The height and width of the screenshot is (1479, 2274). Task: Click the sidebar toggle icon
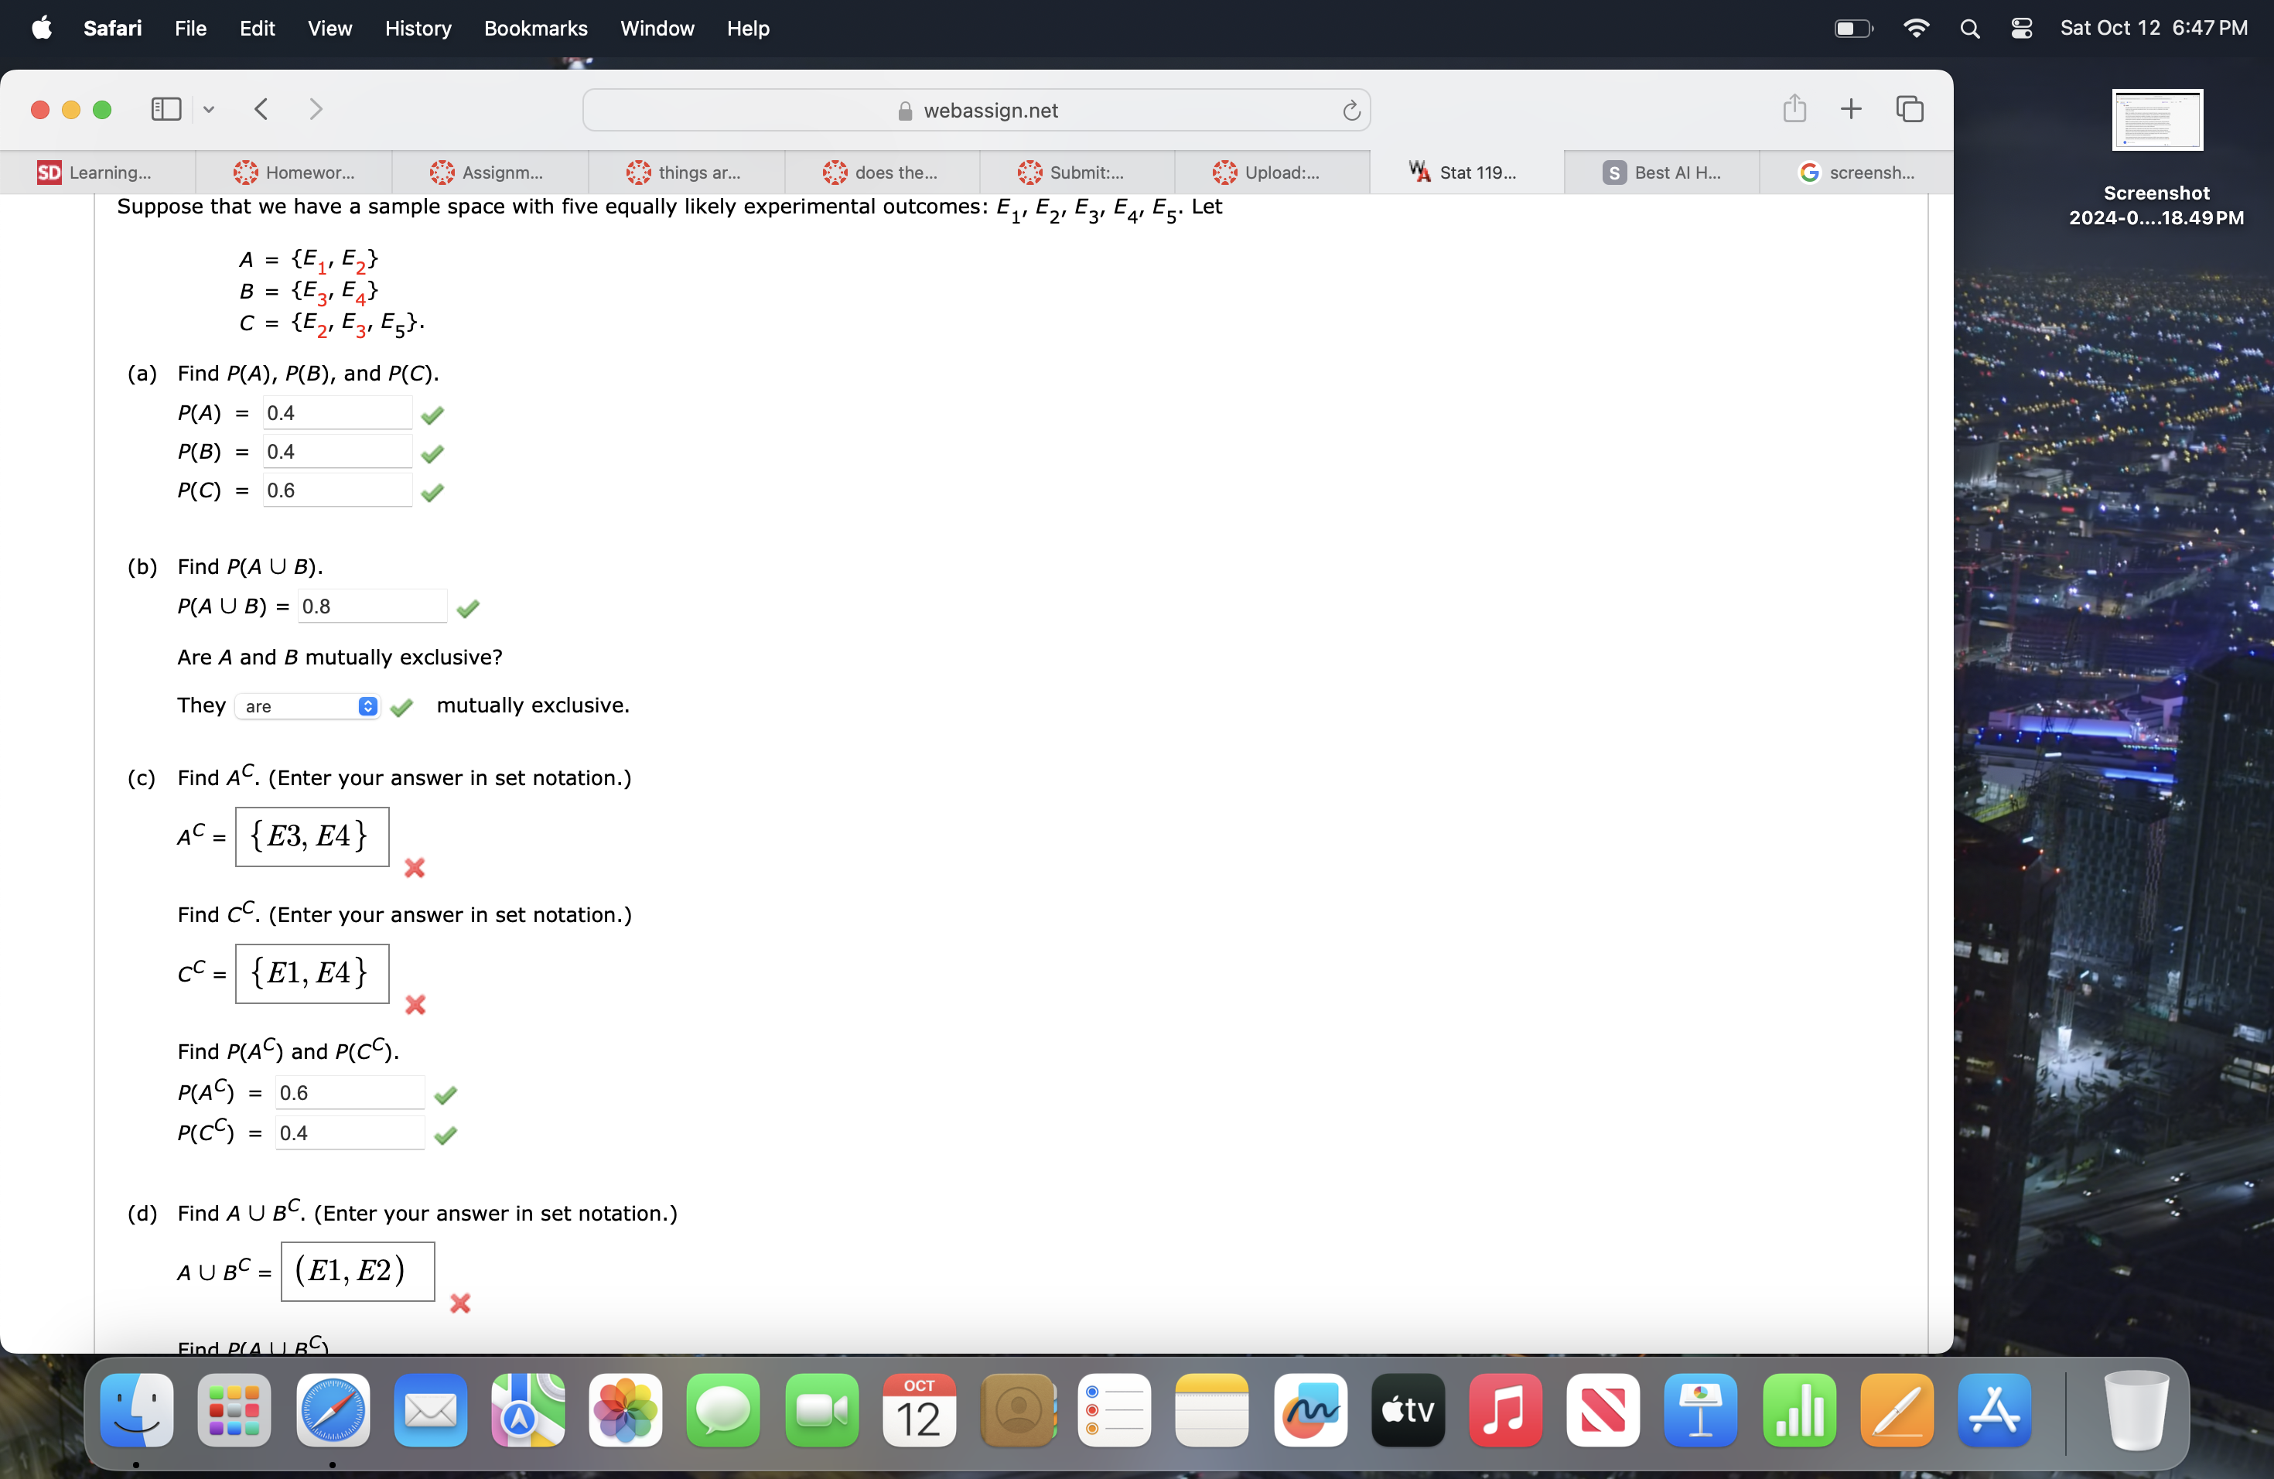pos(166,109)
